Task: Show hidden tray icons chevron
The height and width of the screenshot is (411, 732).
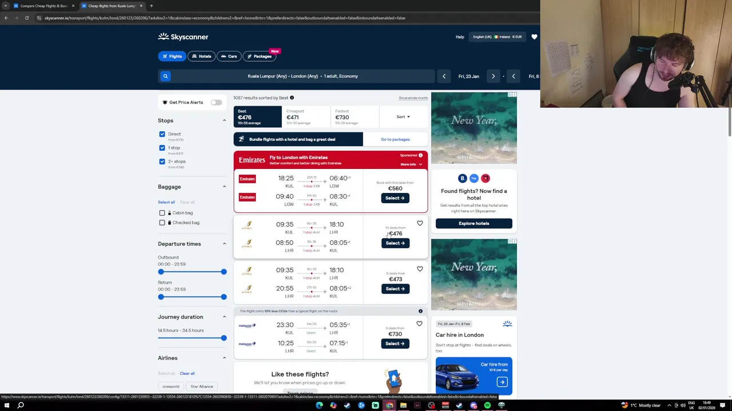Action: tap(669, 405)
